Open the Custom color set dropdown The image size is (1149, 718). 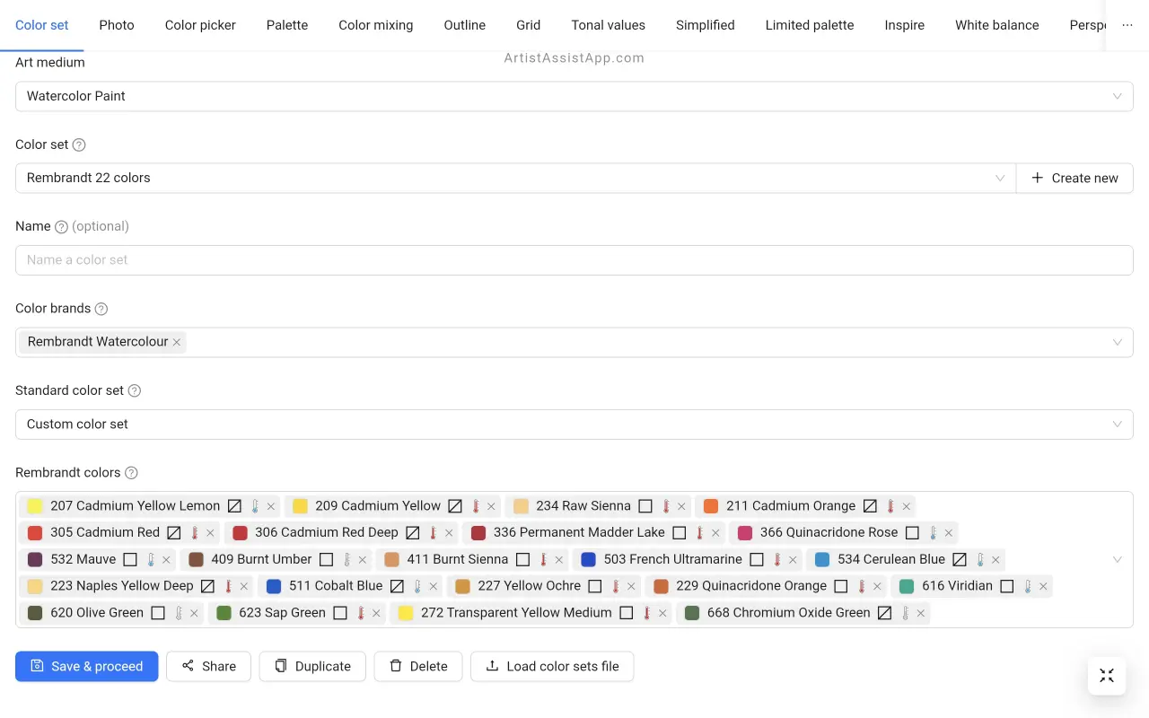pyautogui.click(x=574, y=425)
